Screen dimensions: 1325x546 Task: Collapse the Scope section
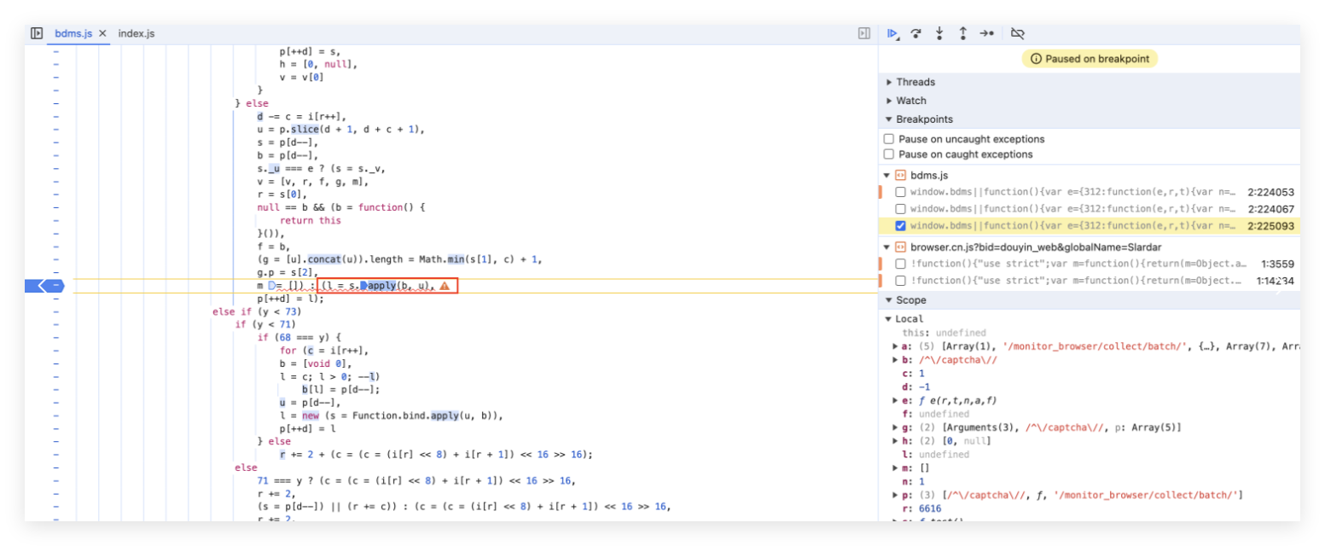point(889,300)
